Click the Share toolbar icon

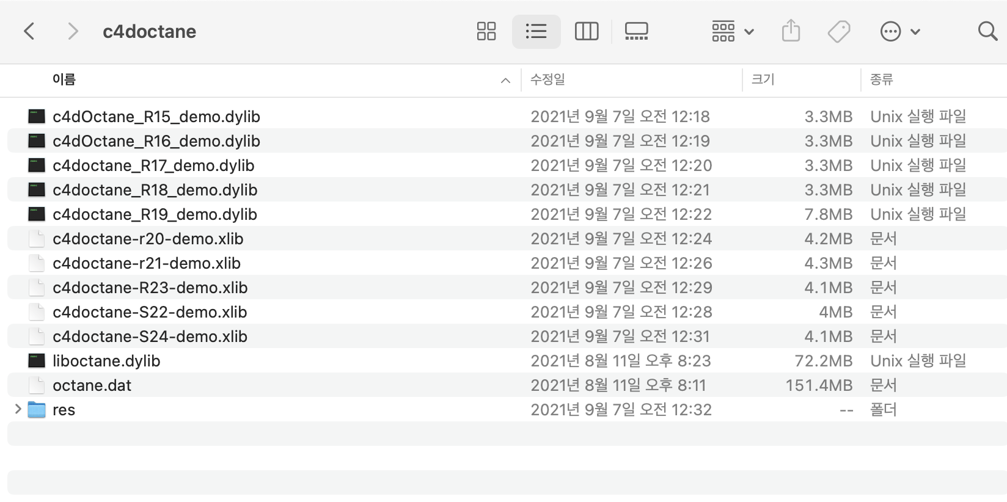click(x=791, y=31)
